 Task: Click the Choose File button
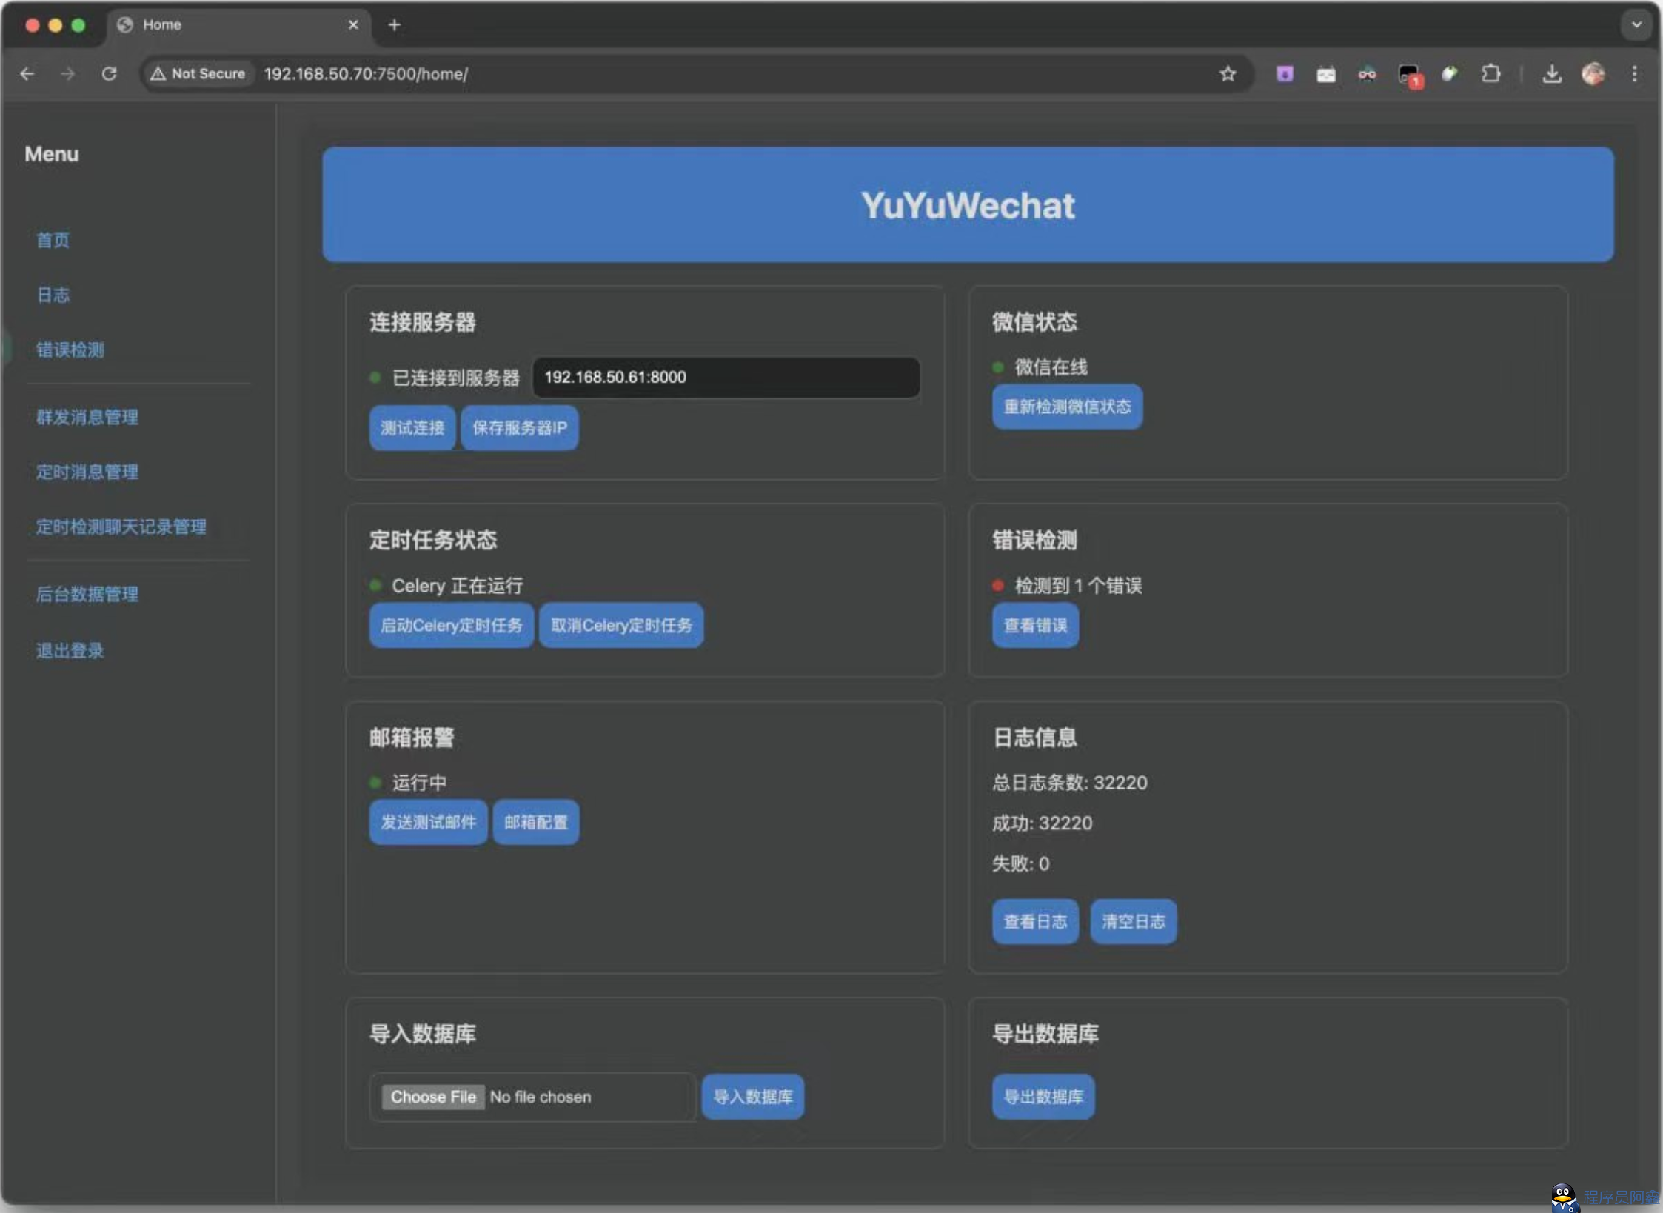coord(433,1097)
